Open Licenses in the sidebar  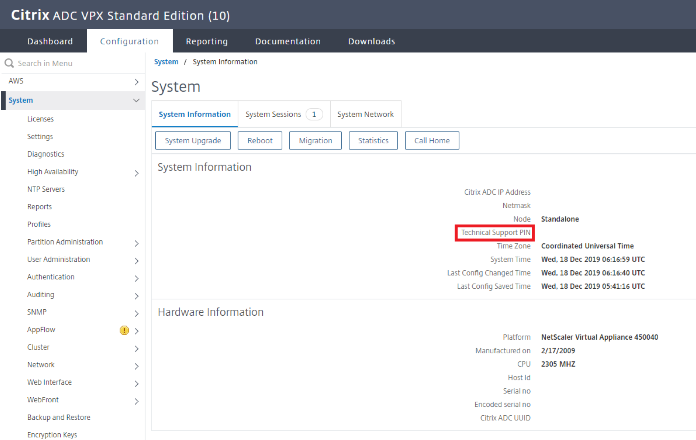tap(40, 119)
